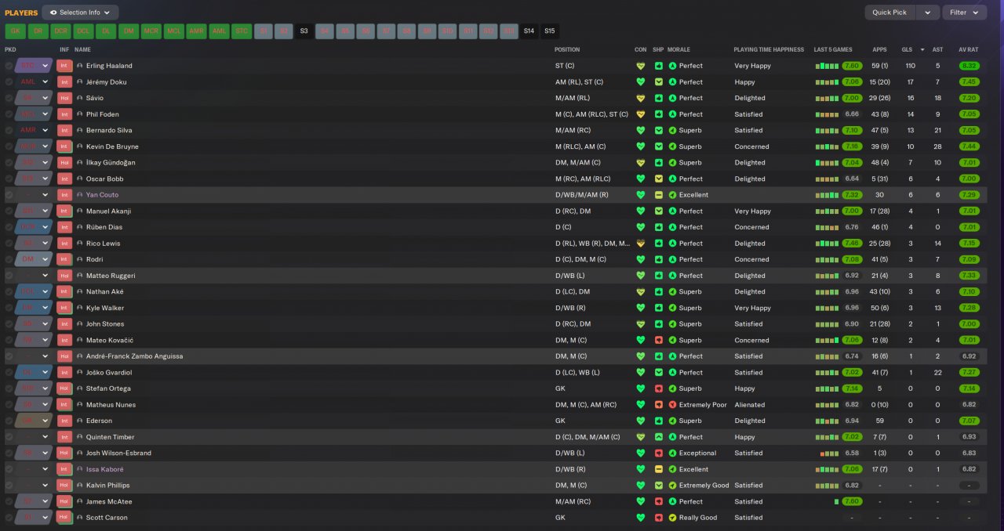Toggle the picked circle for Scott Carson
This screenshot has width=1004, height=531.
[9, 518]
